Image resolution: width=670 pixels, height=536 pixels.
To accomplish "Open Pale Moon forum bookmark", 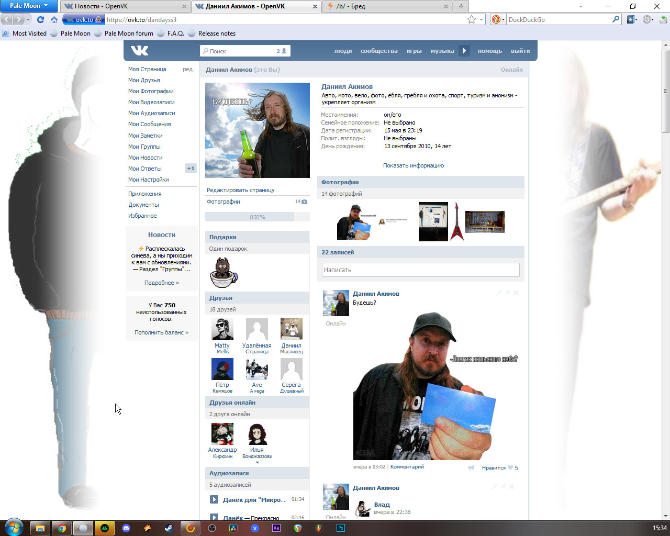I will pos(124,33).
